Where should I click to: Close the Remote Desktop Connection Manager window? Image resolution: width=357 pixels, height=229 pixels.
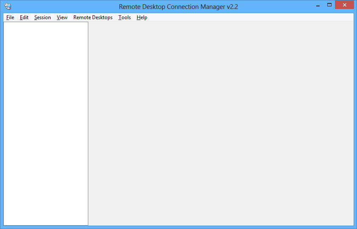tap(345, 5)
